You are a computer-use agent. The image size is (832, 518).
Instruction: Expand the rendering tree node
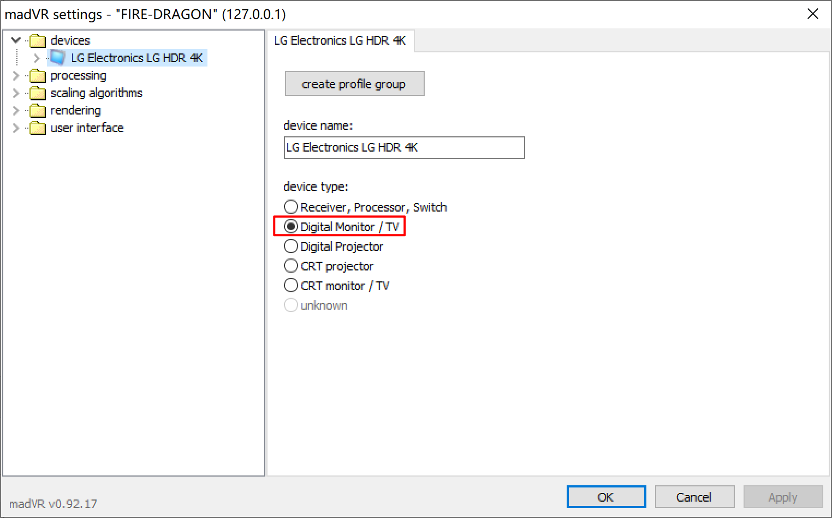tap(16, 110)
